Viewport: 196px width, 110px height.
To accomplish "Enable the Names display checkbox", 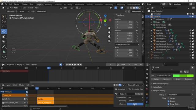I will pos(168,98).
